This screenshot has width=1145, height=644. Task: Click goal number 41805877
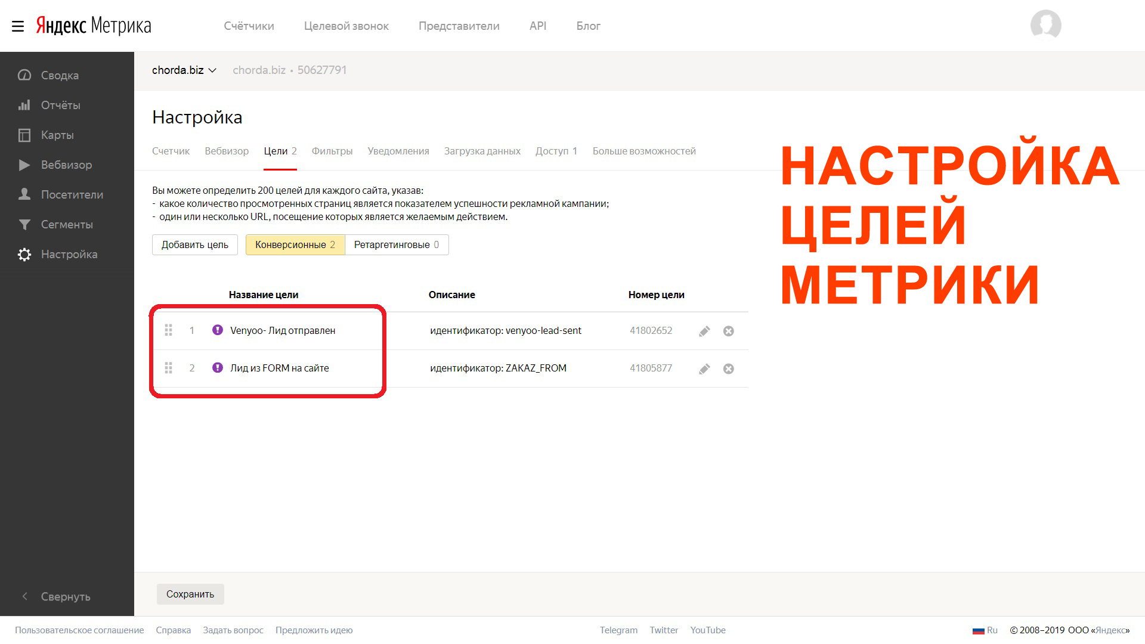[x=651, y=368]
